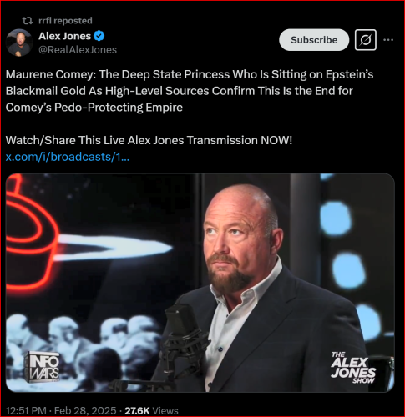The width and height of the screenshot is (405, 417).
Task: Open the rrfl reposted link
Action: (x=65, y=21)
